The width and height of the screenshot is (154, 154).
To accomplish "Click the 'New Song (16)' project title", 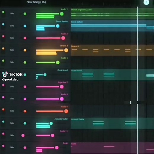I will [x=36, y=2].
